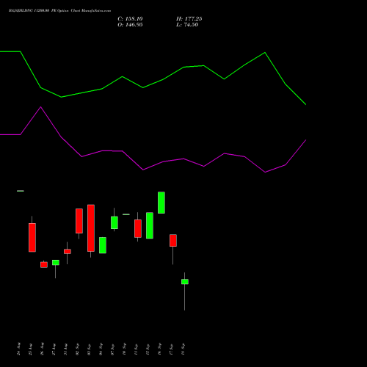The image size is (367, 367).
Task: Click the low price value L: 74.50
Action: click(187, 25)
